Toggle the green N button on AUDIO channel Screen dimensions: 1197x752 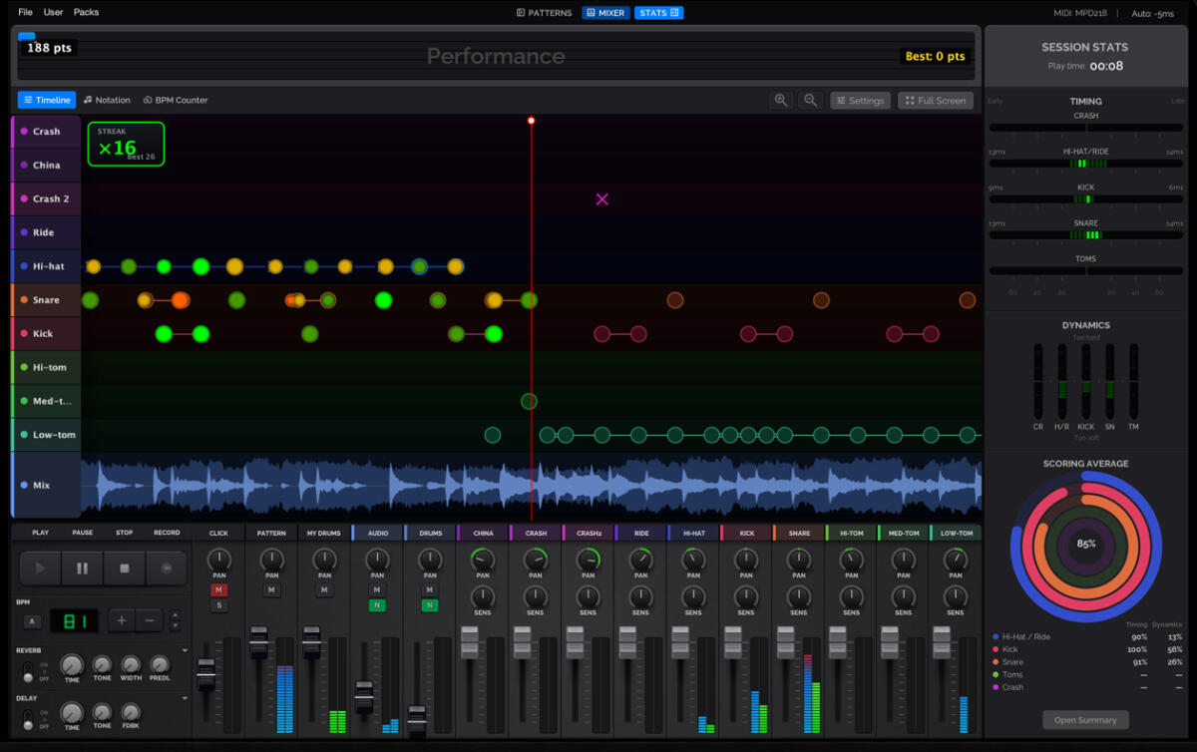(377, 605)
